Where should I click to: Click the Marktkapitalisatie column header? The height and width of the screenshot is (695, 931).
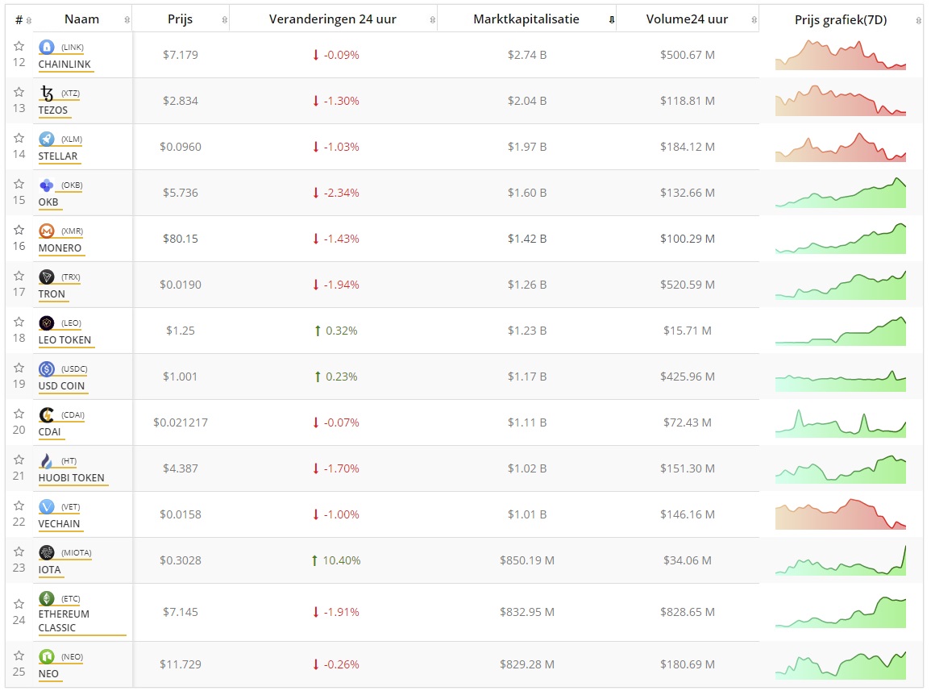[526, 20]
